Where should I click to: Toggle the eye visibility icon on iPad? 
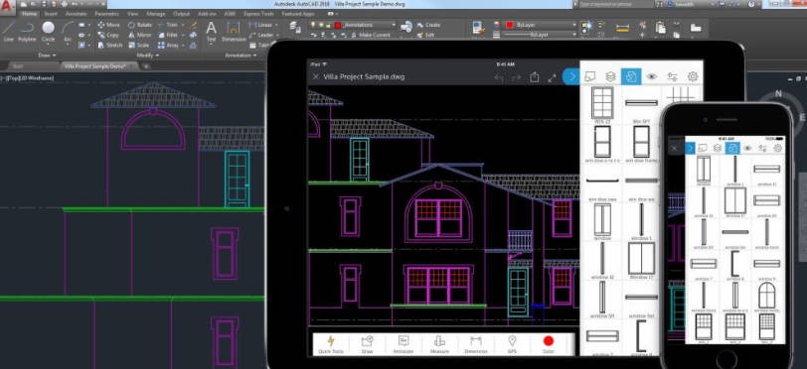pos(652,76)
